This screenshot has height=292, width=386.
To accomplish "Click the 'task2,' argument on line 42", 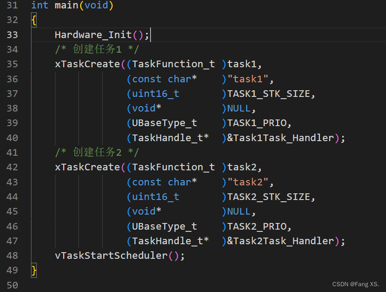I will click(244, 167).
